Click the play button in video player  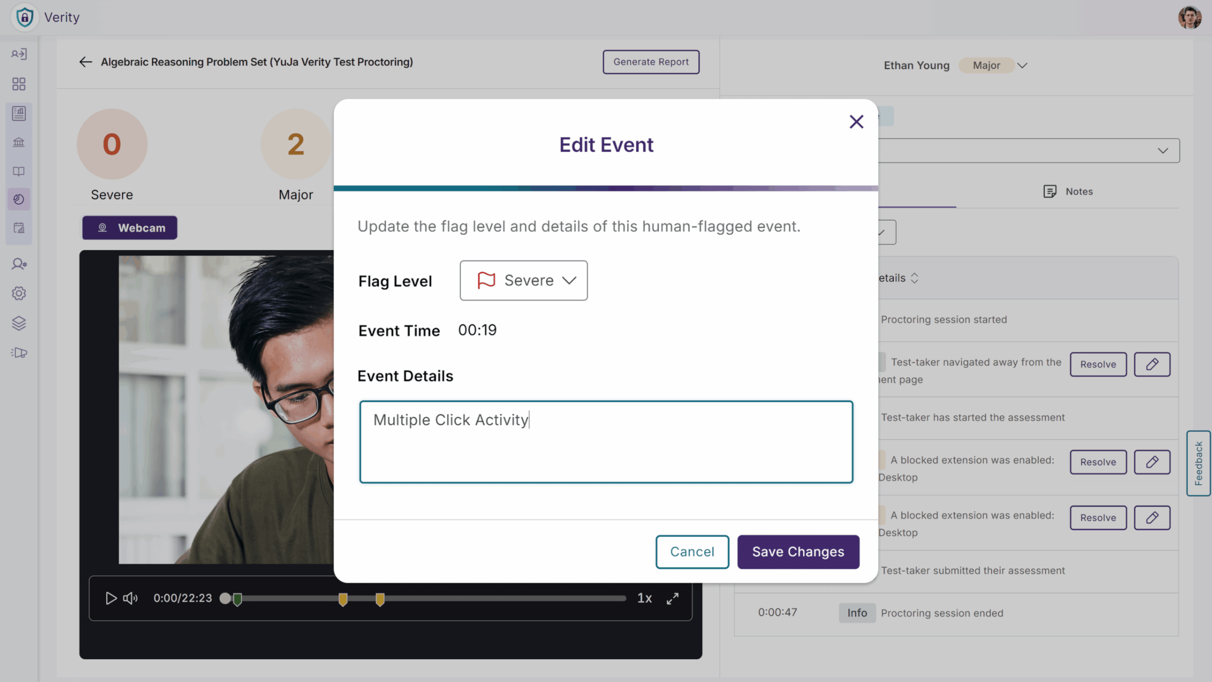pos(111,598)
